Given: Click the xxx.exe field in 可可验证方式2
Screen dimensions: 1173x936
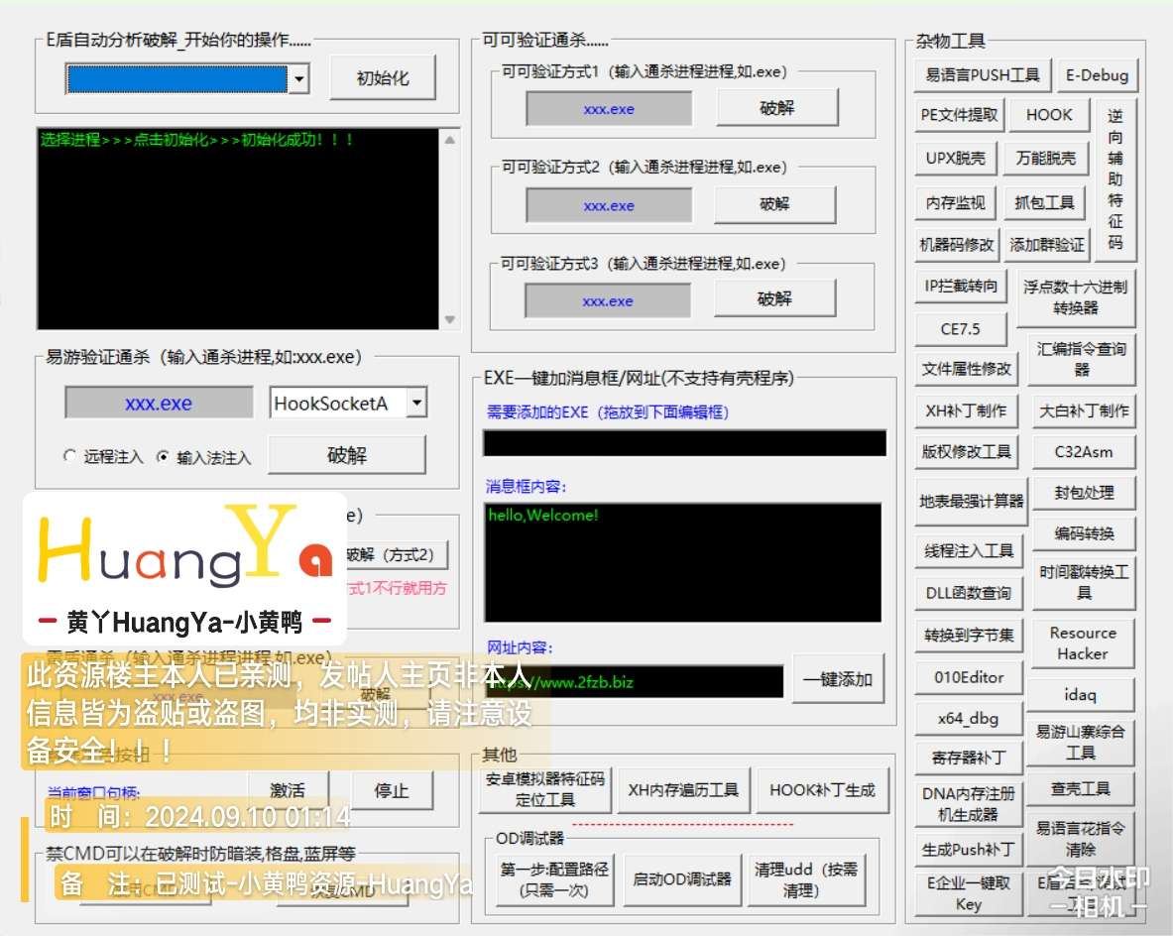Looking at the screenshot, I should [x=609, y=206].
